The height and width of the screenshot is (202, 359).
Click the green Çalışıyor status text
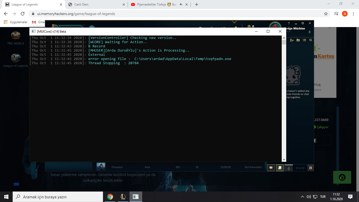pyautogui.click(x=322, y=127)
